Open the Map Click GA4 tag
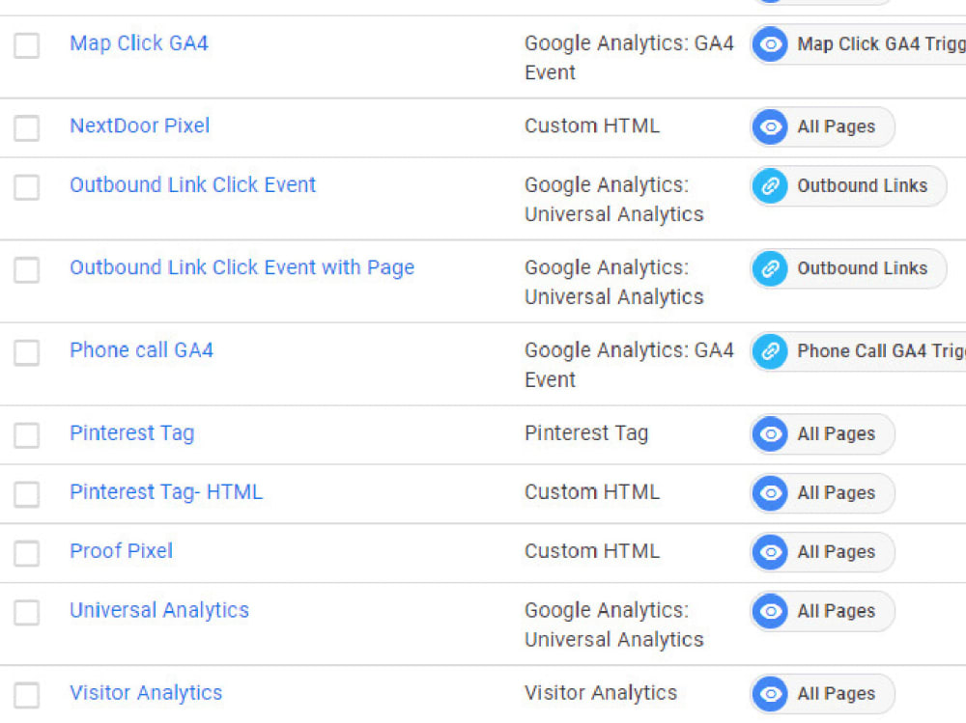The width and height of the screenshot is (966, 723). (x=138, y=43)
